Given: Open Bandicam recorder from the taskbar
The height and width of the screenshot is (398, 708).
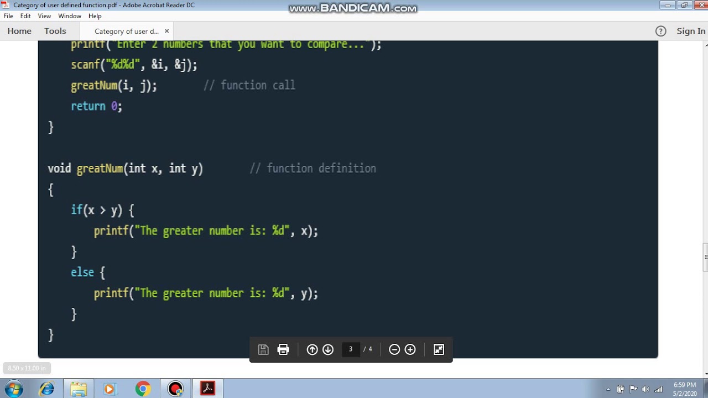Looking at the screenshot, I should point(175,389).
